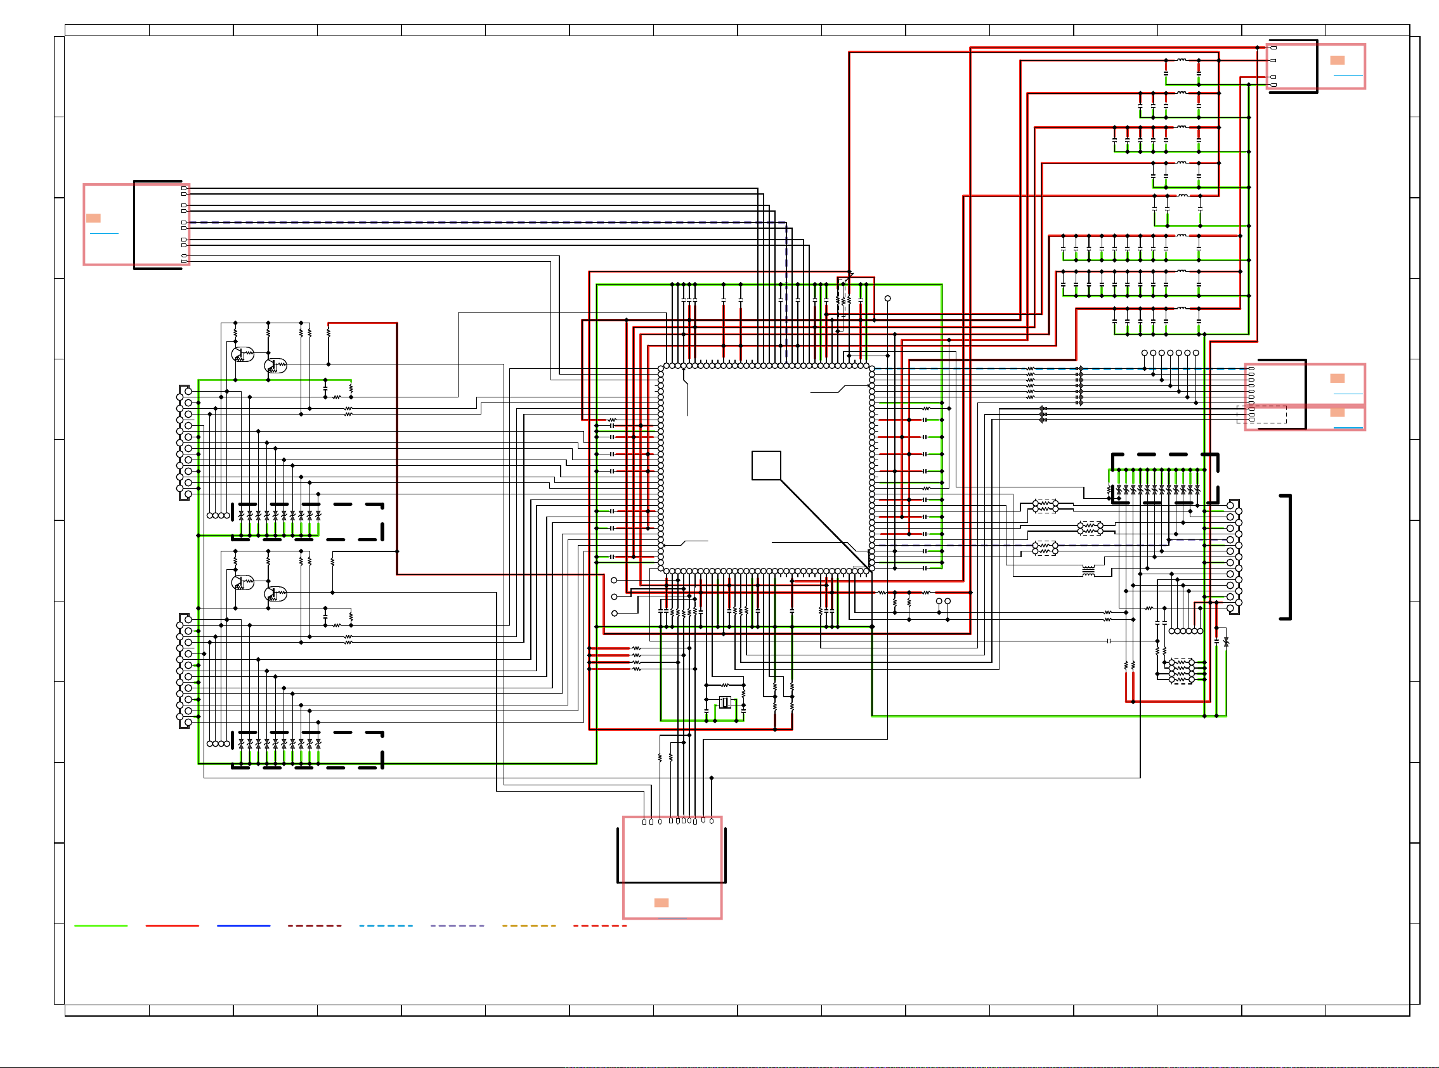Open blue underlined link in left pink connector box
The image size is (1439, 1068).
pos(104,233)
